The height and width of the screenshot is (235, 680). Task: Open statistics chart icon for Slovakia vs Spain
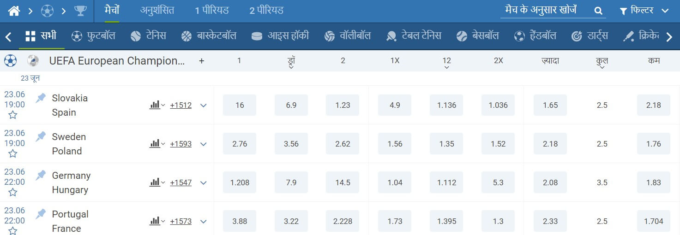pos(157,105)
